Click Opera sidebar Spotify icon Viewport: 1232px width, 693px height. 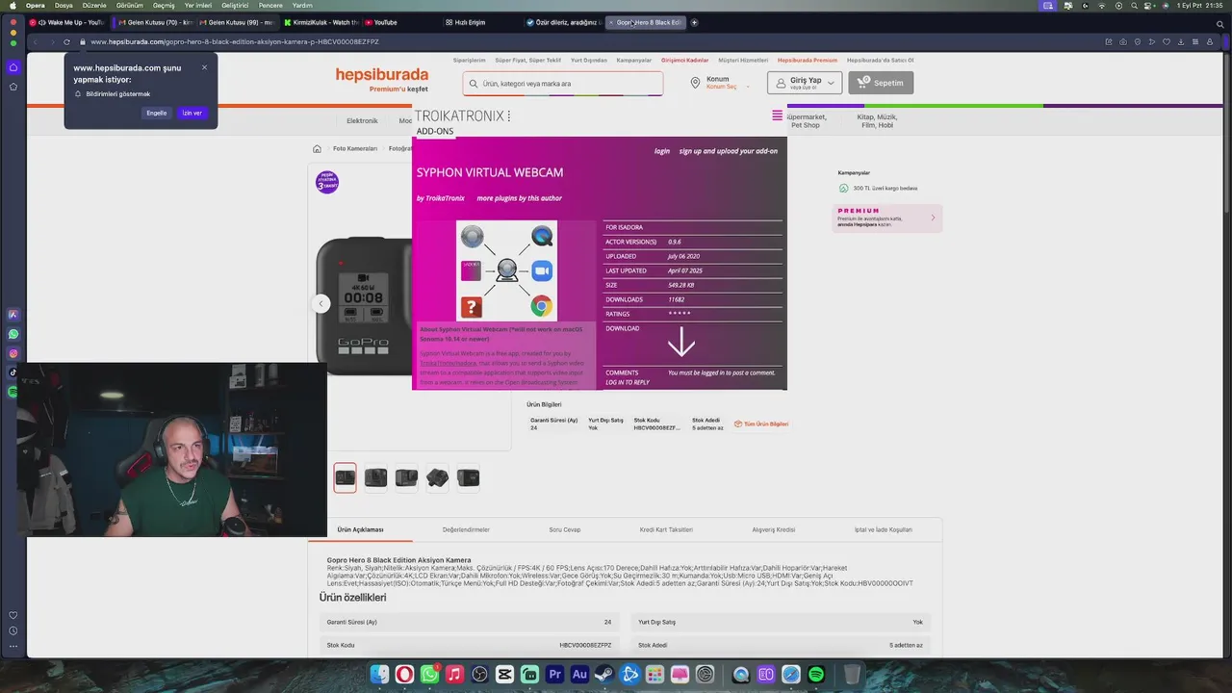pos(13,392)
